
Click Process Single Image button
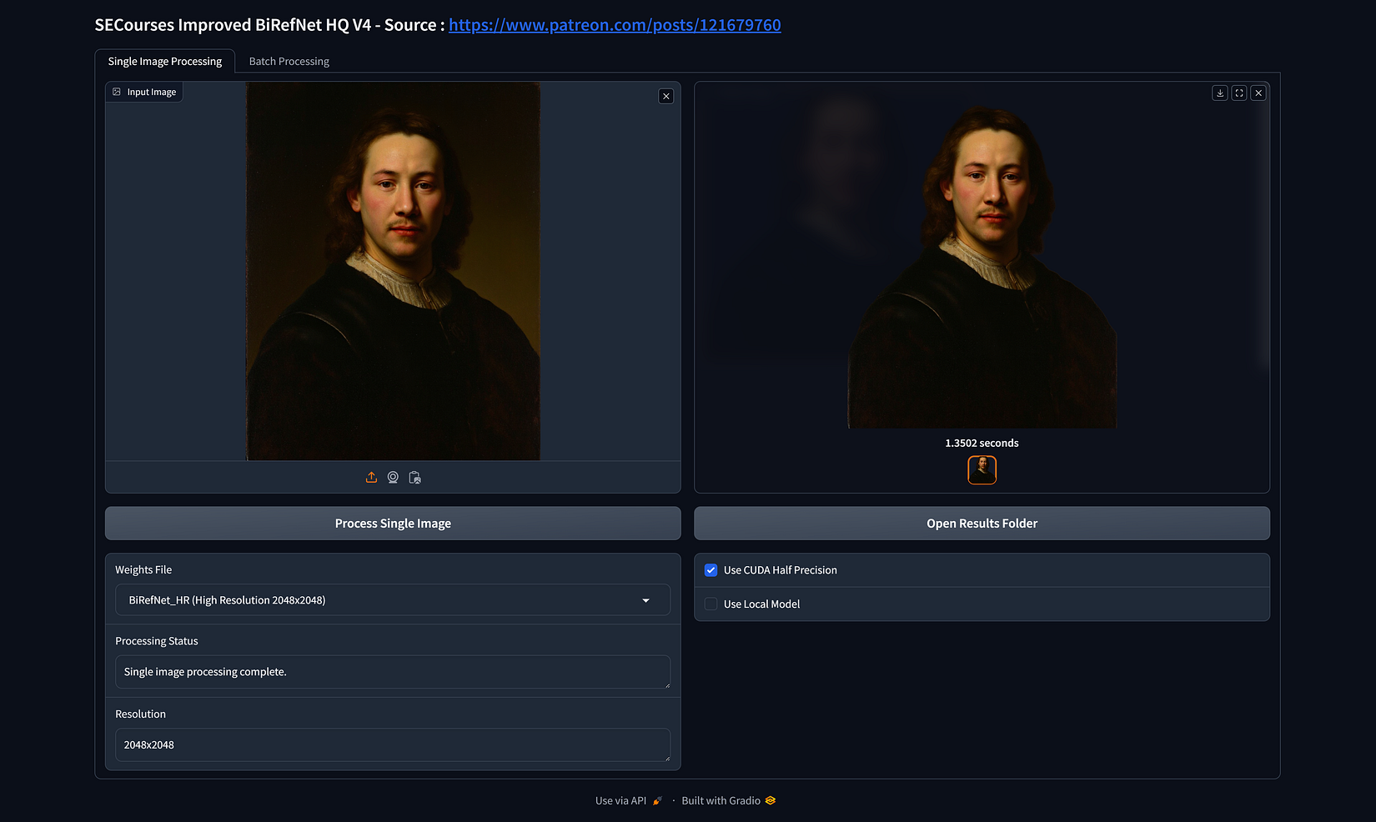pyautogui.click(x=393, y=524)
